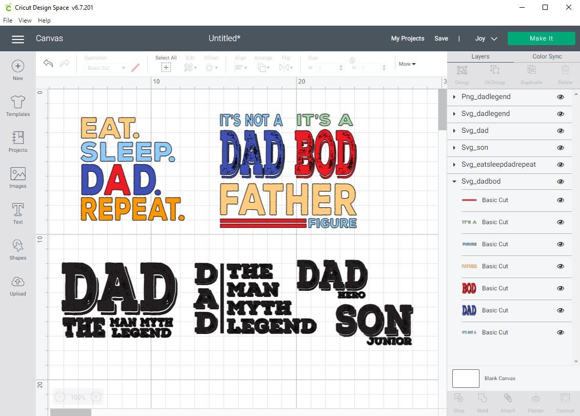Toggle visibility of Png_dadlegend layer

(x=561, y=96)
